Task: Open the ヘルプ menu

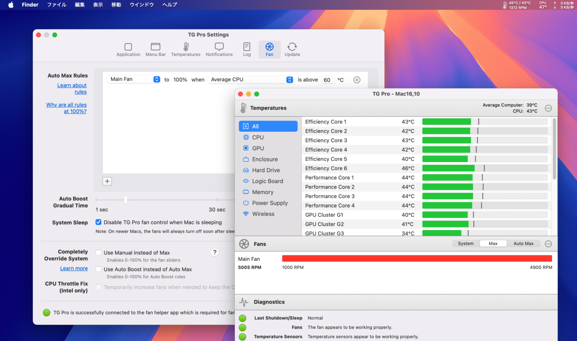Action: click(169, 5)
